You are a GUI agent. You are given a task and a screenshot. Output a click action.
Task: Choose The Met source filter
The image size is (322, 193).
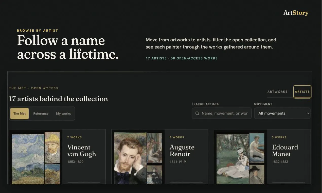click(x=20, y=114)
